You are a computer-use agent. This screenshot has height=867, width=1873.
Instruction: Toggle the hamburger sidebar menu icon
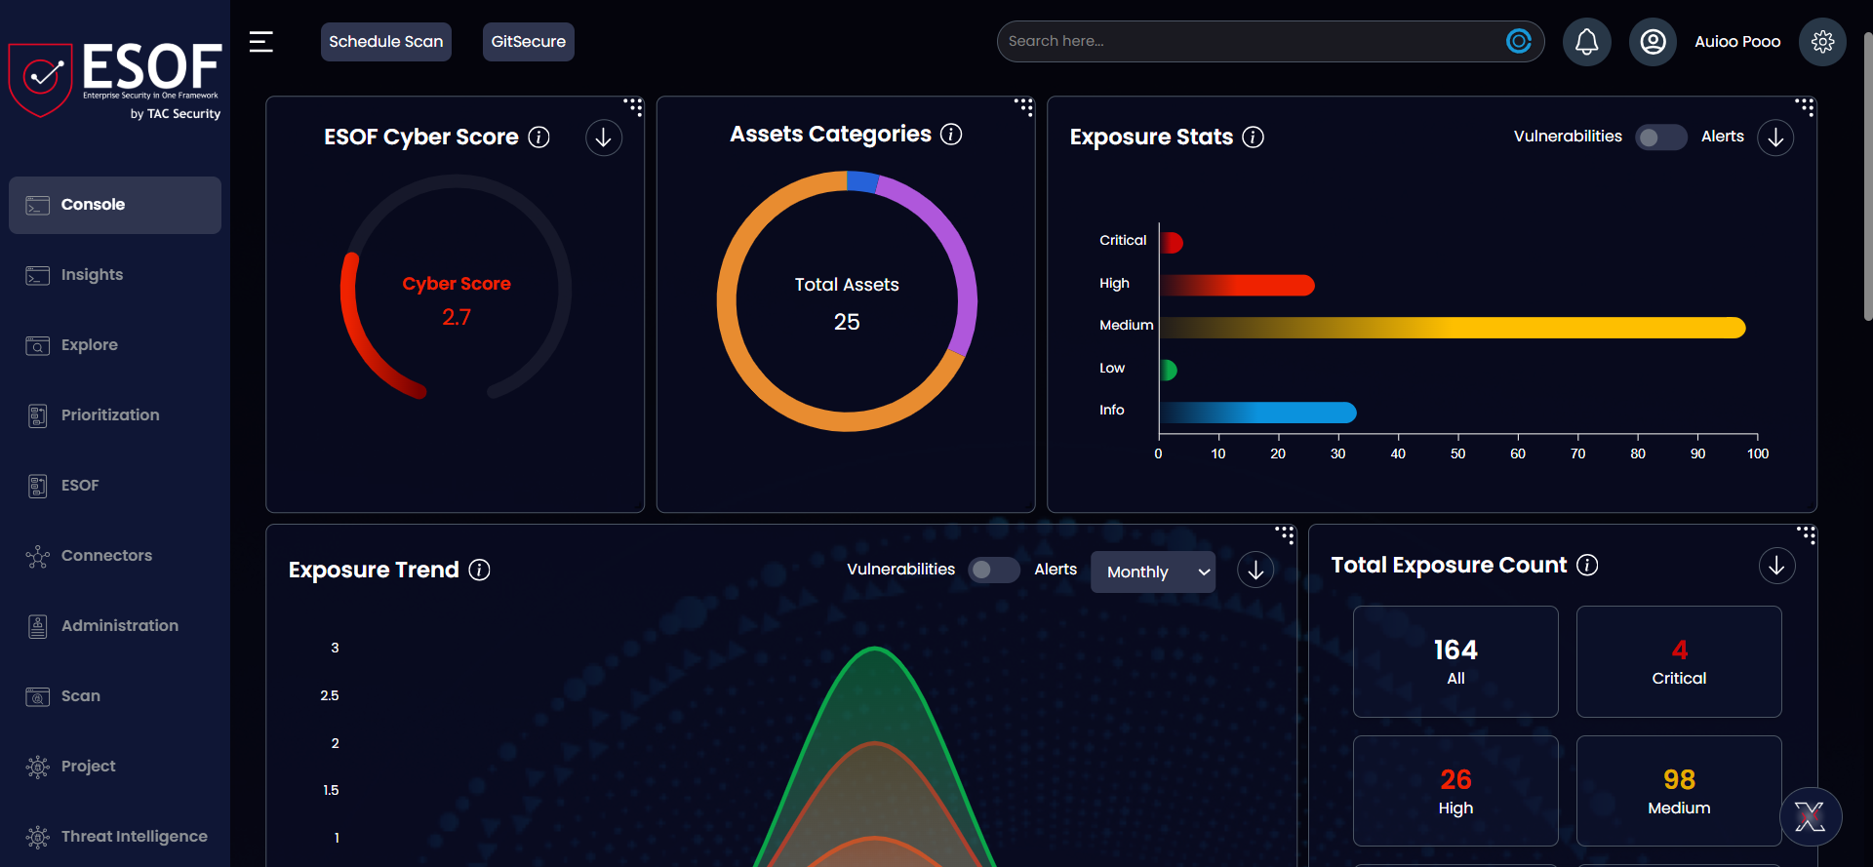click(260, 42)
